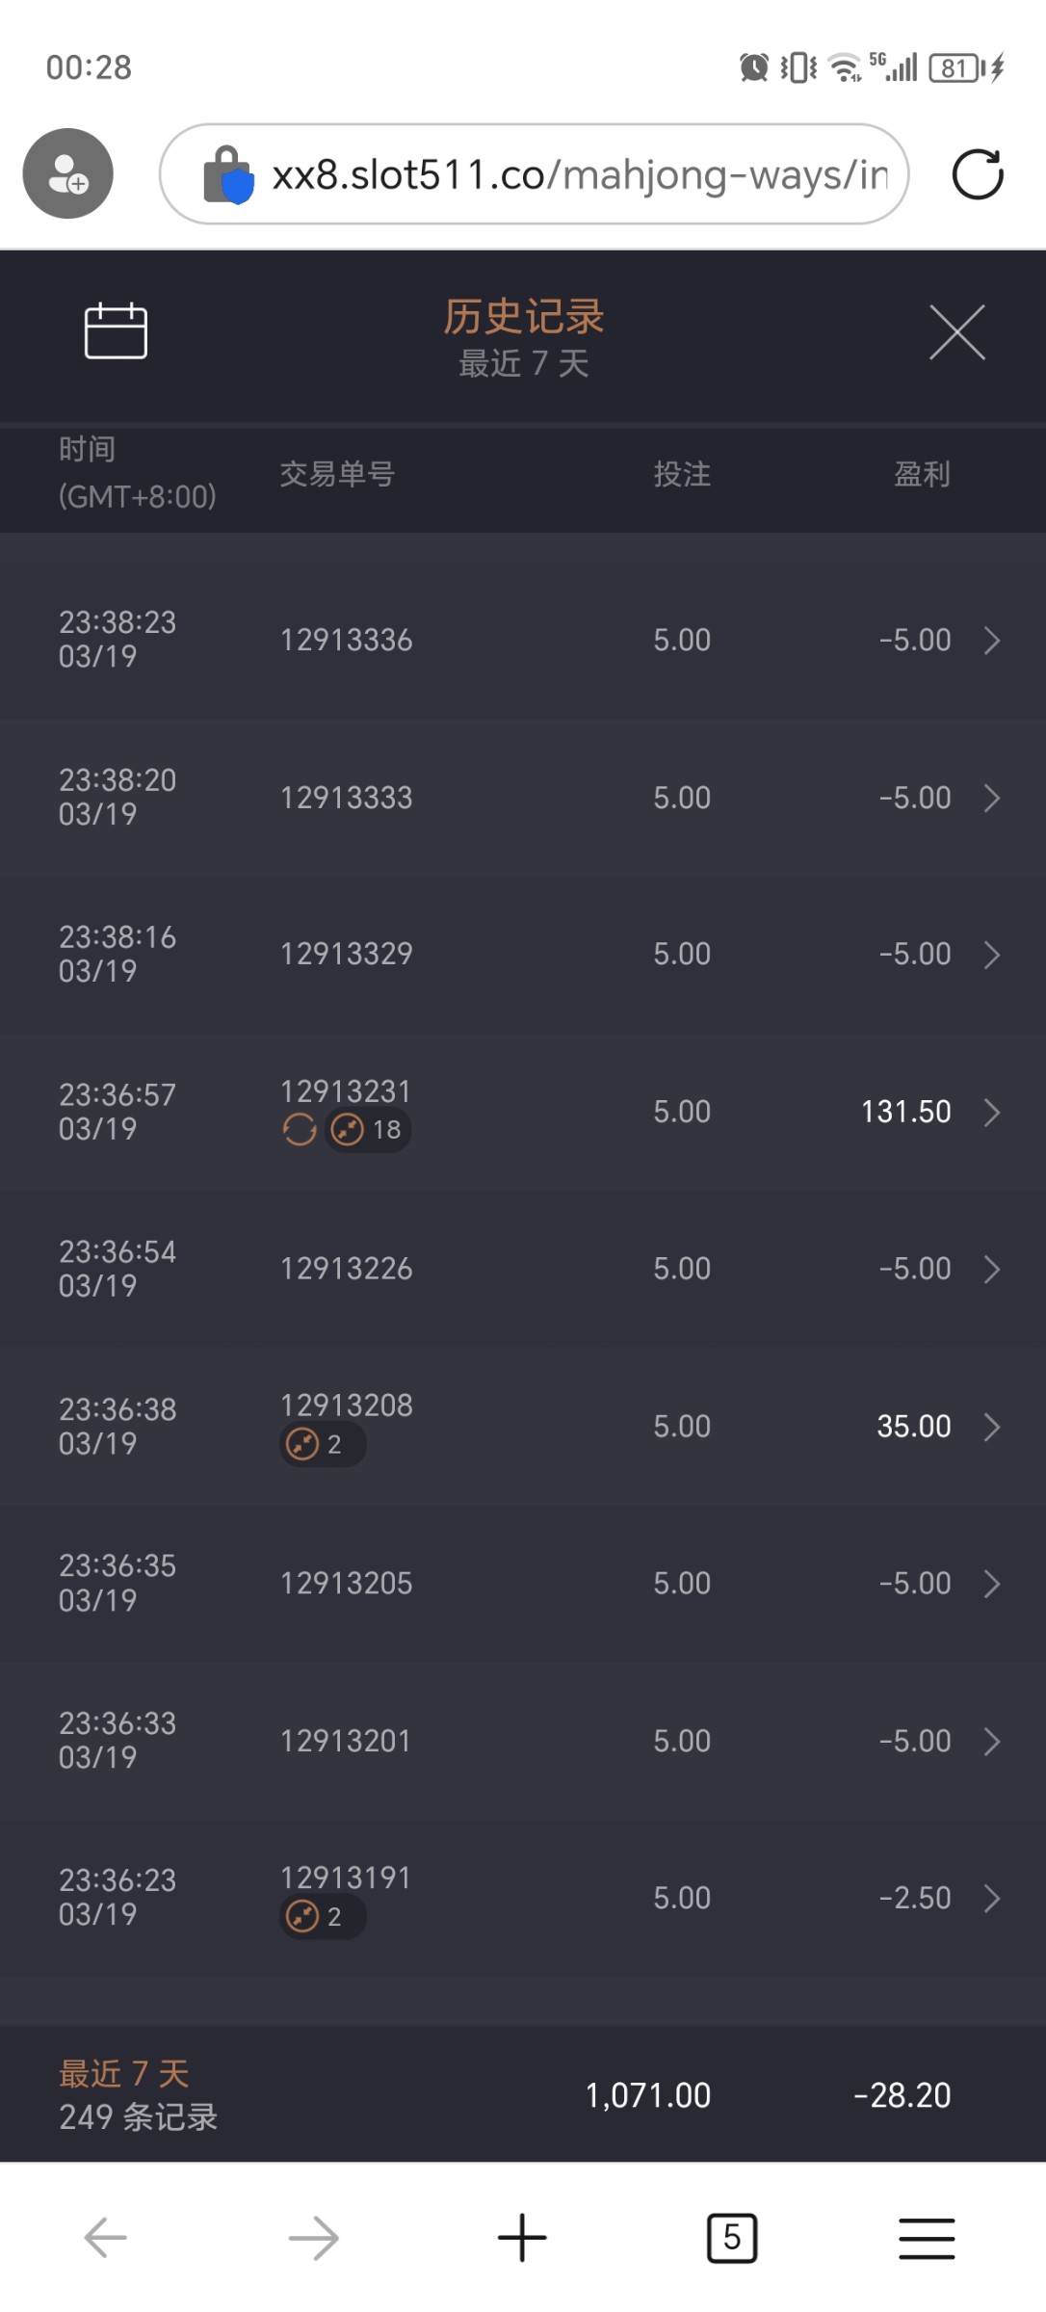Open a new tab with plus icon
The image size is (1046, 2312).
pos(522,2237)
